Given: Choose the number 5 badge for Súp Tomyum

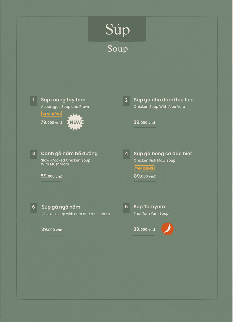Looking at the screenshot, I should [x=126, y=208].
